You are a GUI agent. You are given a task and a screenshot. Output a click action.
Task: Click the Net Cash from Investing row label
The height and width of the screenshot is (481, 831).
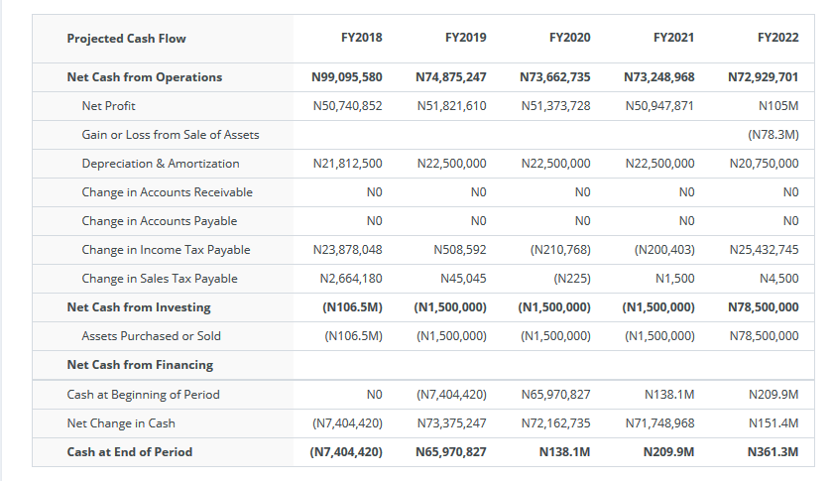click(x=138, y=307)
